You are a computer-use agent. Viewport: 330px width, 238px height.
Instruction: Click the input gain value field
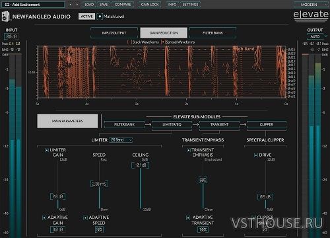coord(11,36)
